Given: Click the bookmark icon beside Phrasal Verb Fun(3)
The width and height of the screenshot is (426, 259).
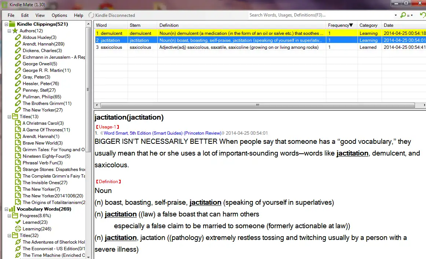Looking at the screenshot, I should [x=18, y=163].
